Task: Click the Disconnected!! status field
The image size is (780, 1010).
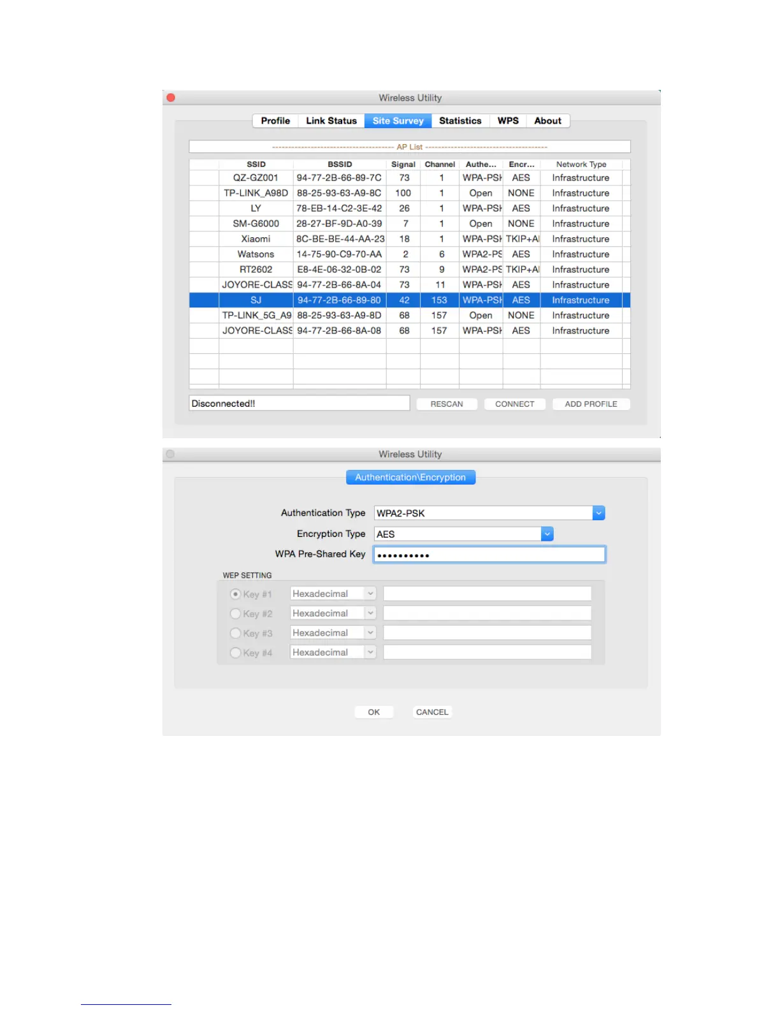Action: pyautogui.click(x=300, y=404)
